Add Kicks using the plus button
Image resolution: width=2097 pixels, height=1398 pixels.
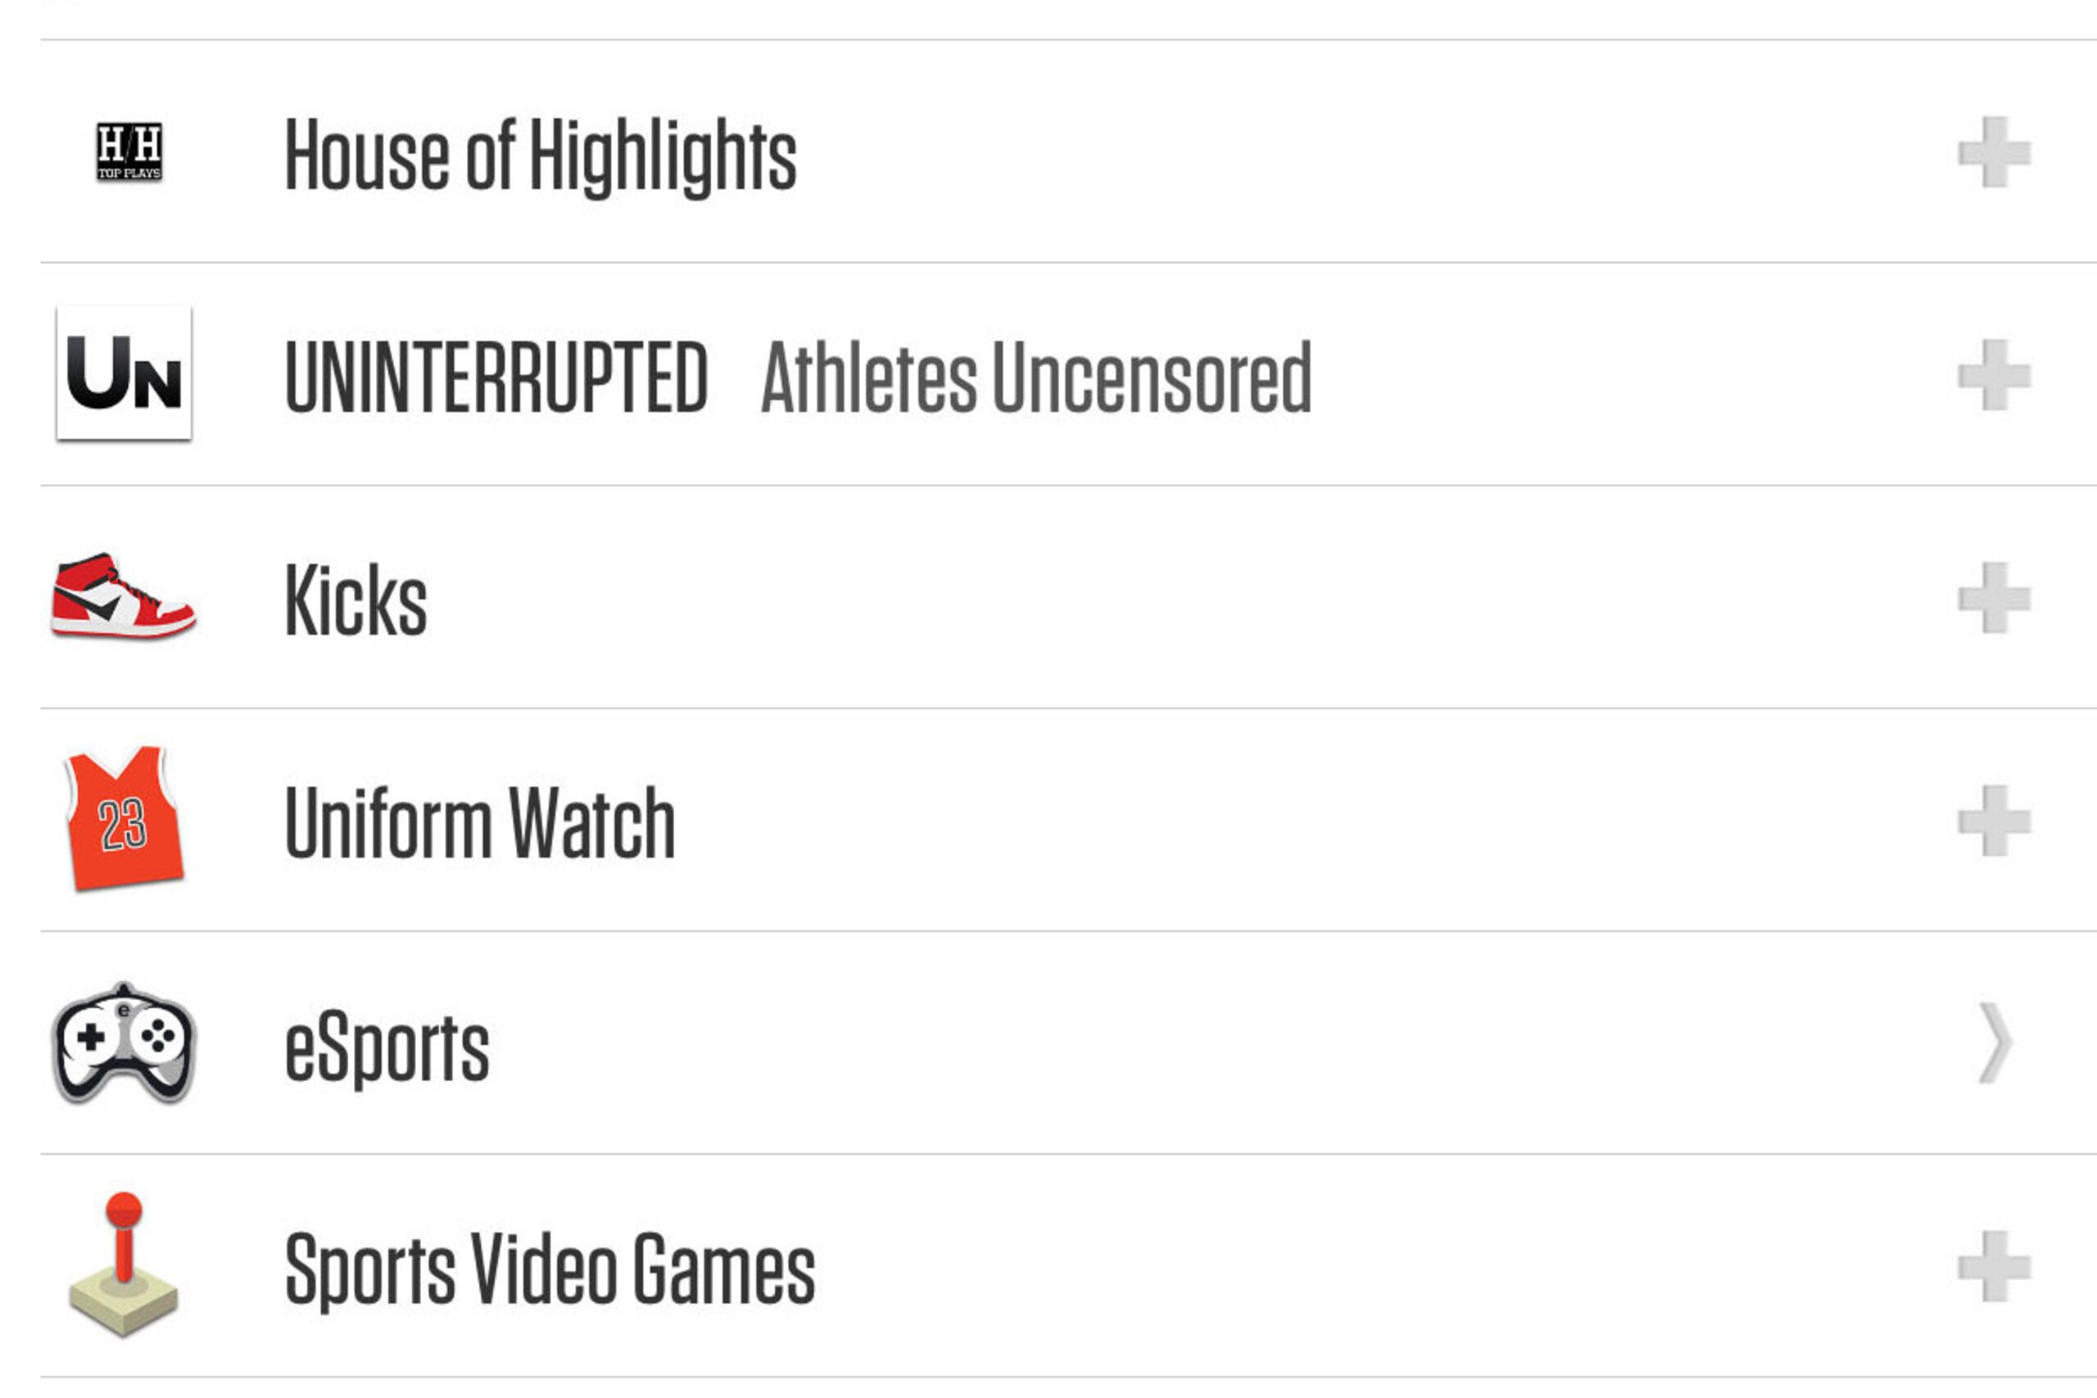(x=1995, y=598)
